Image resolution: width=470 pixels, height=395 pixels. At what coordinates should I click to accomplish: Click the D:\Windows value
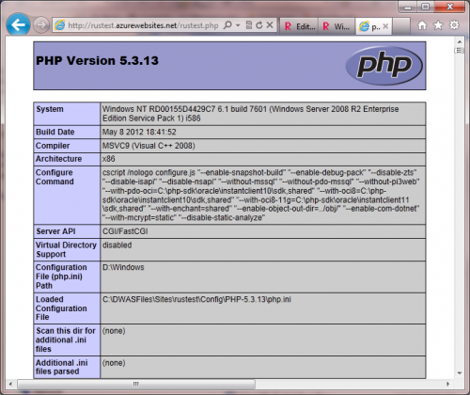pos(123,267)
